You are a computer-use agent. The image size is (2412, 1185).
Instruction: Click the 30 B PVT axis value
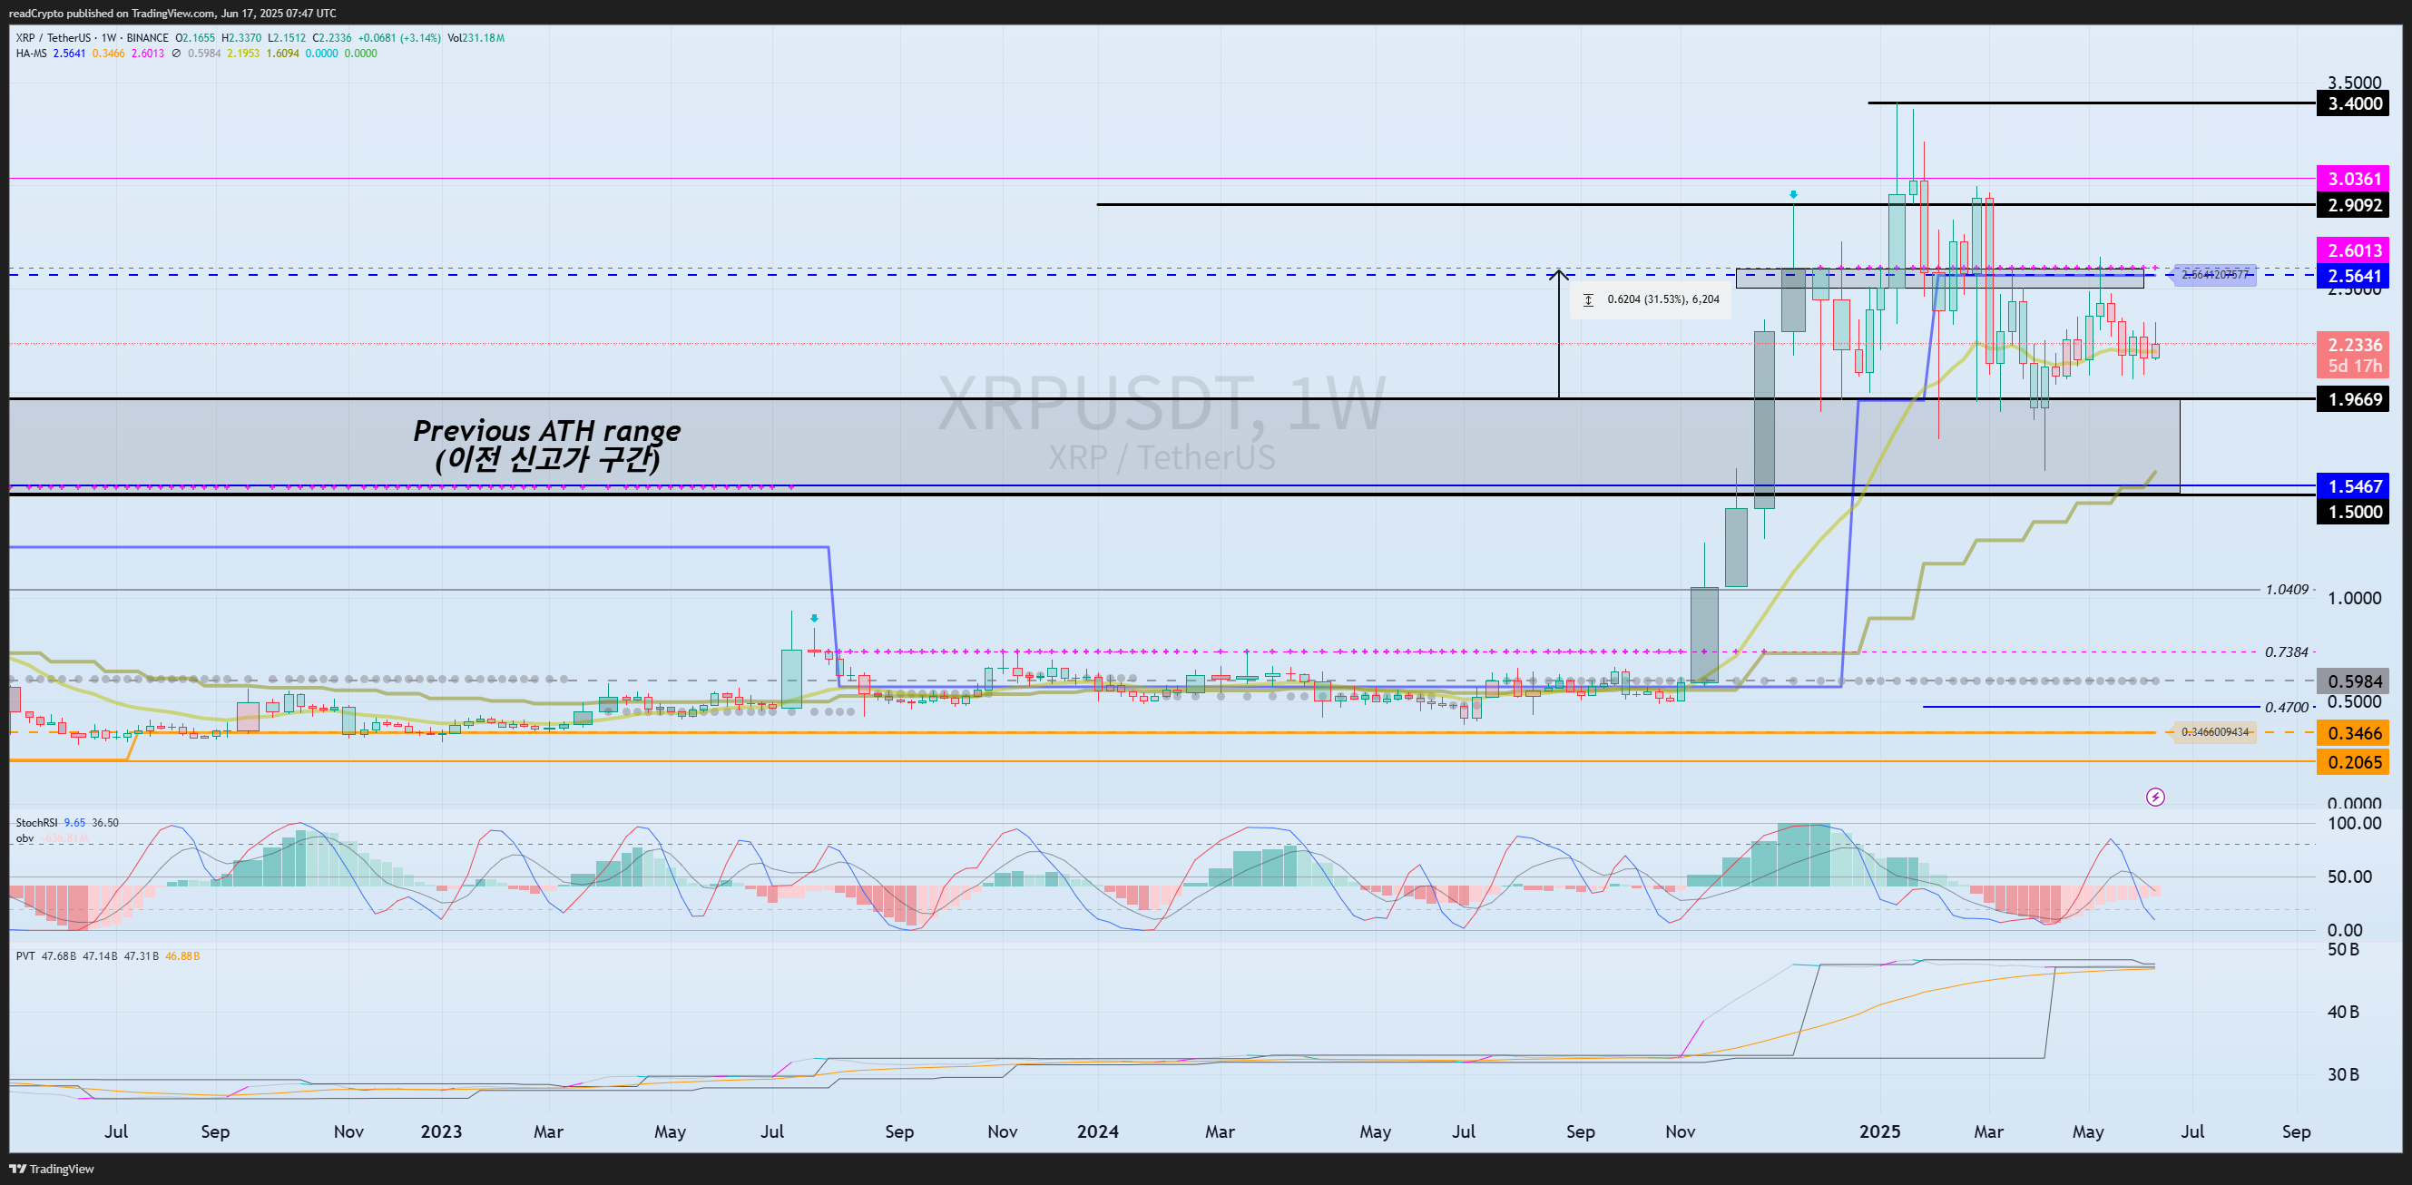[2343, 1073]
